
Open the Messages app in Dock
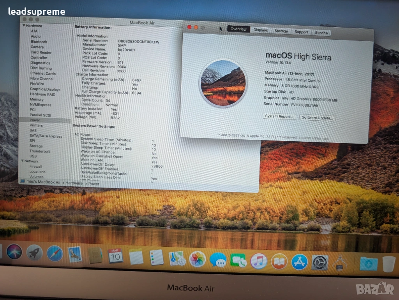(x=217, y=260)
